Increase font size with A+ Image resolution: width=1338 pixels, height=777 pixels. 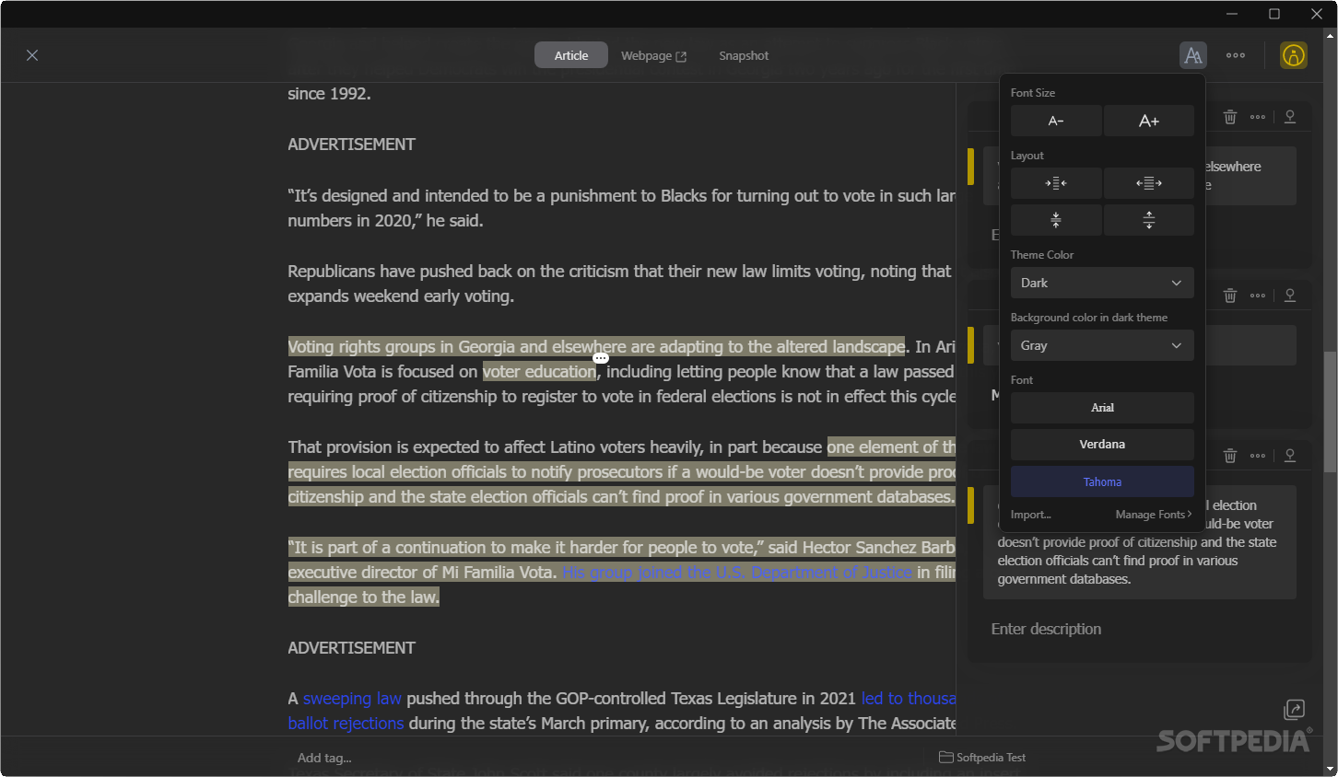[1149, 121]
